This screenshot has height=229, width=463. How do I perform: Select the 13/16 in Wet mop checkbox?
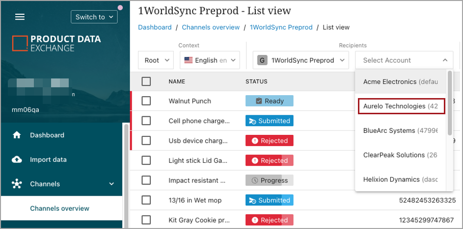146,200
